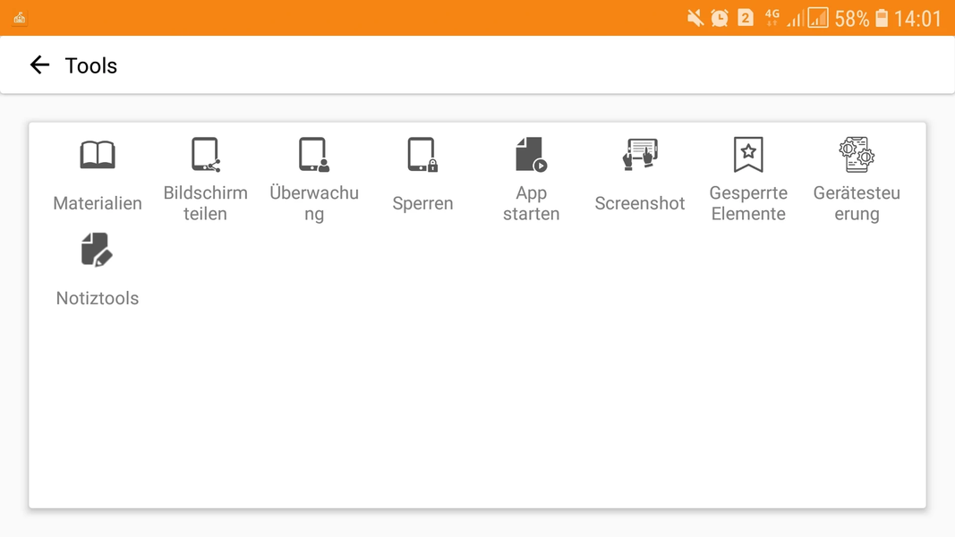955x537 pixels.
Task: Go back using the arrow next to Tools
Action: 39,64
